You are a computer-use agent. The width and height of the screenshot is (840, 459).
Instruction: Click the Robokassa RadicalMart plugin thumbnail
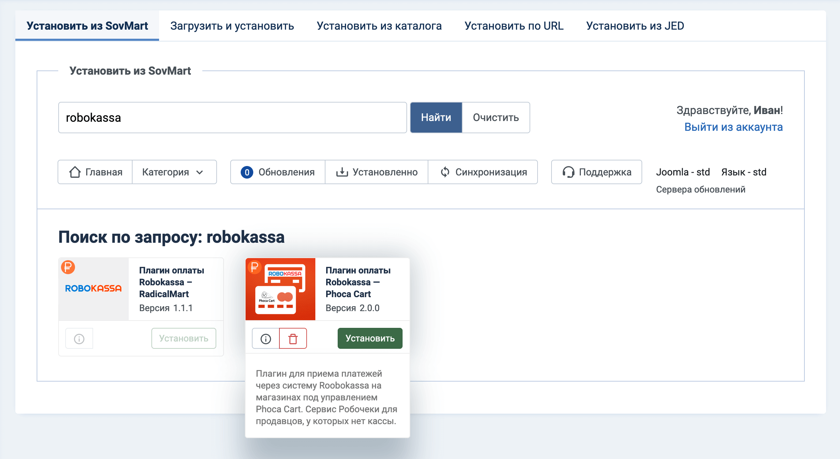pos(93,288)
